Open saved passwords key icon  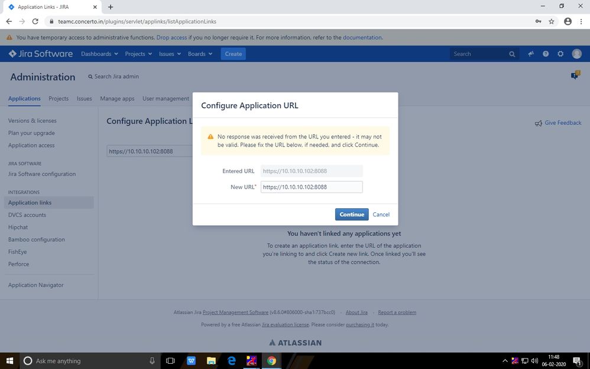tap(539, 21)
